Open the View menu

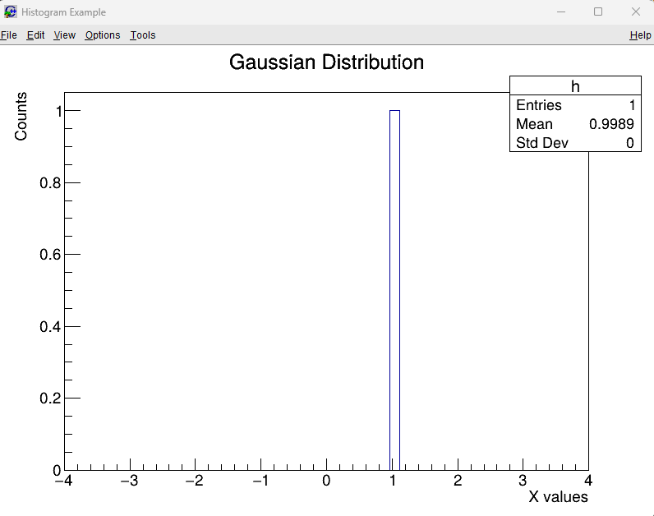pyautogui.click(x=64, y=35)
